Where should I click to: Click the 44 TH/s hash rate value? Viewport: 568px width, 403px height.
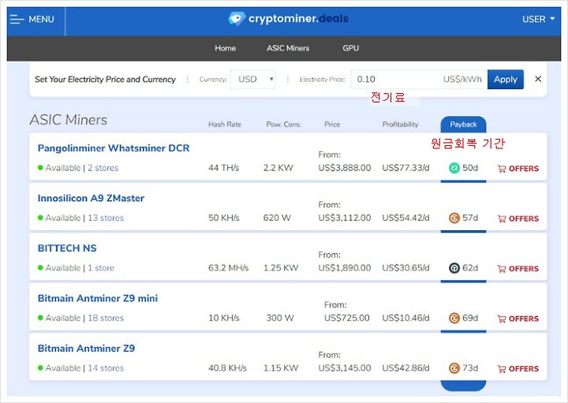coord(224,168)
